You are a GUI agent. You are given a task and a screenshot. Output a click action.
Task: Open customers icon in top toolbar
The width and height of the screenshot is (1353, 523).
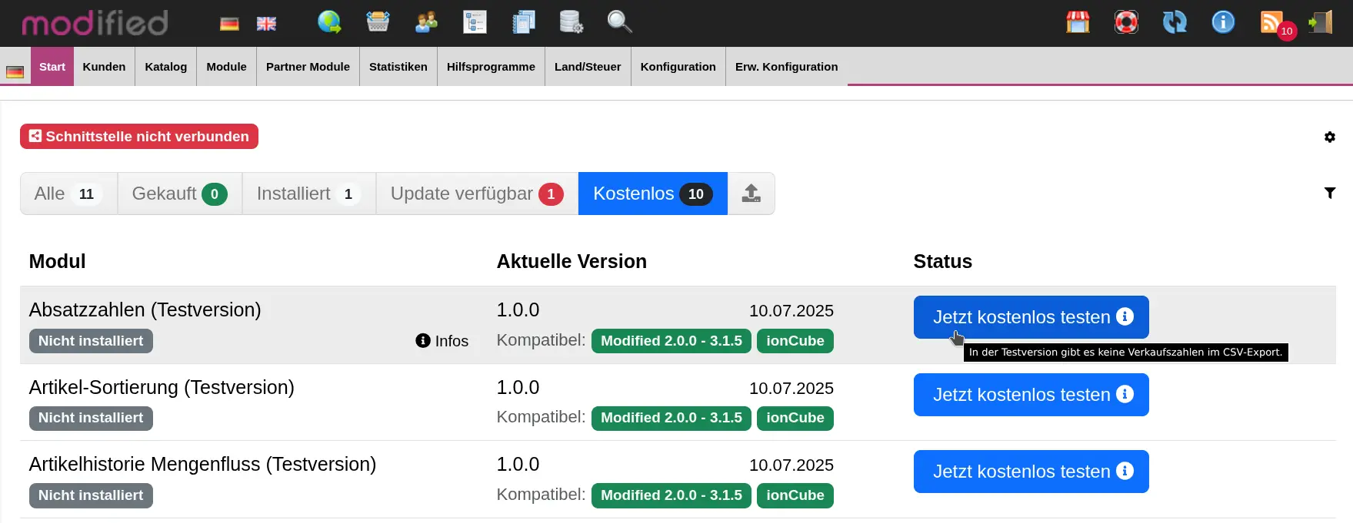pos(426,22)
